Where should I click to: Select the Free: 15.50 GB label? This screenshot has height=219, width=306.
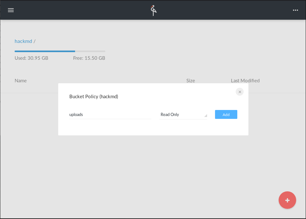click(89, 58)
